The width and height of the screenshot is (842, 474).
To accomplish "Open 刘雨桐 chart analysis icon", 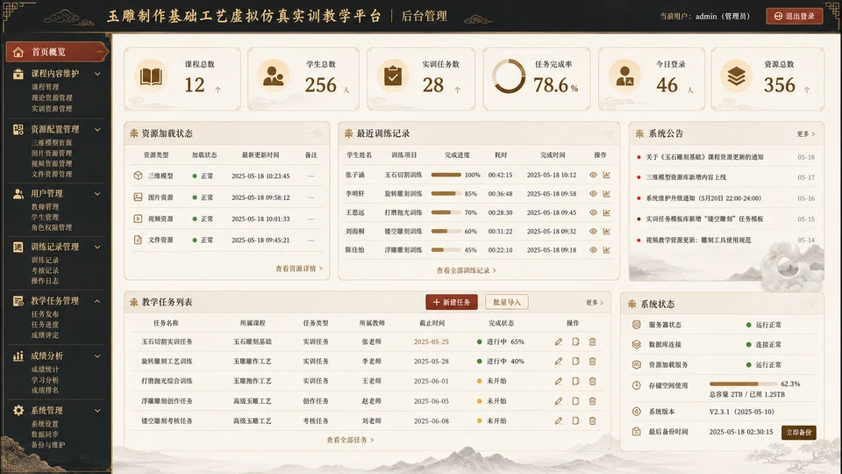I will [607, 231].
